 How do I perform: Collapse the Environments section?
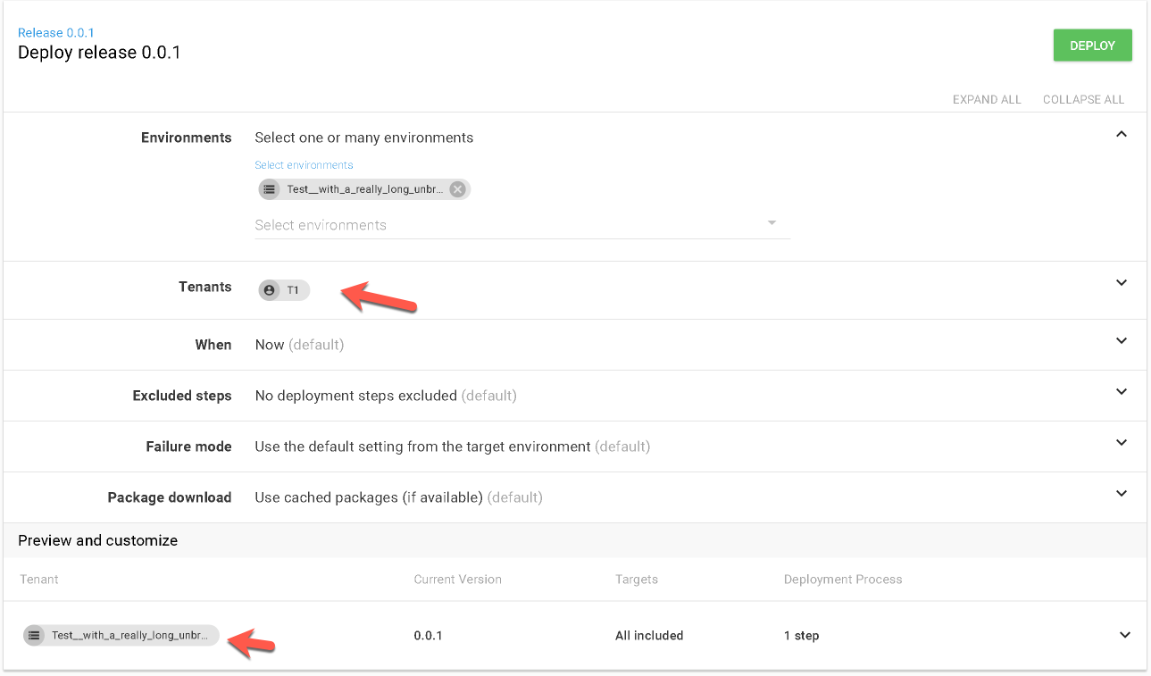coord(1122,132)
